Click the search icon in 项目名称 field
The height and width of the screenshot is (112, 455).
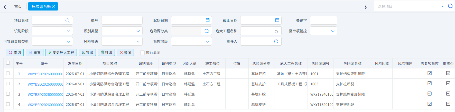point(68,21)
